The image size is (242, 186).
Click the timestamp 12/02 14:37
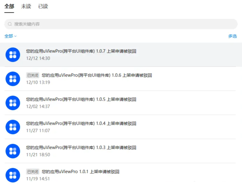(x=38, y=106)
